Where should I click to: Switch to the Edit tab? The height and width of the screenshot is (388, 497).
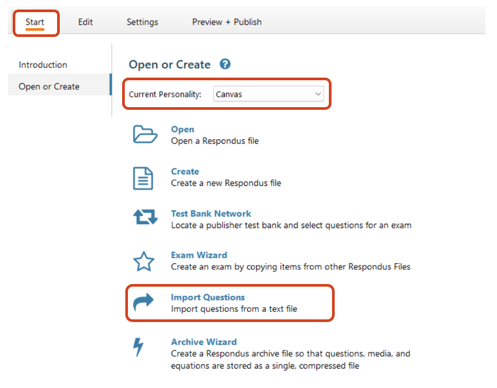85,22
